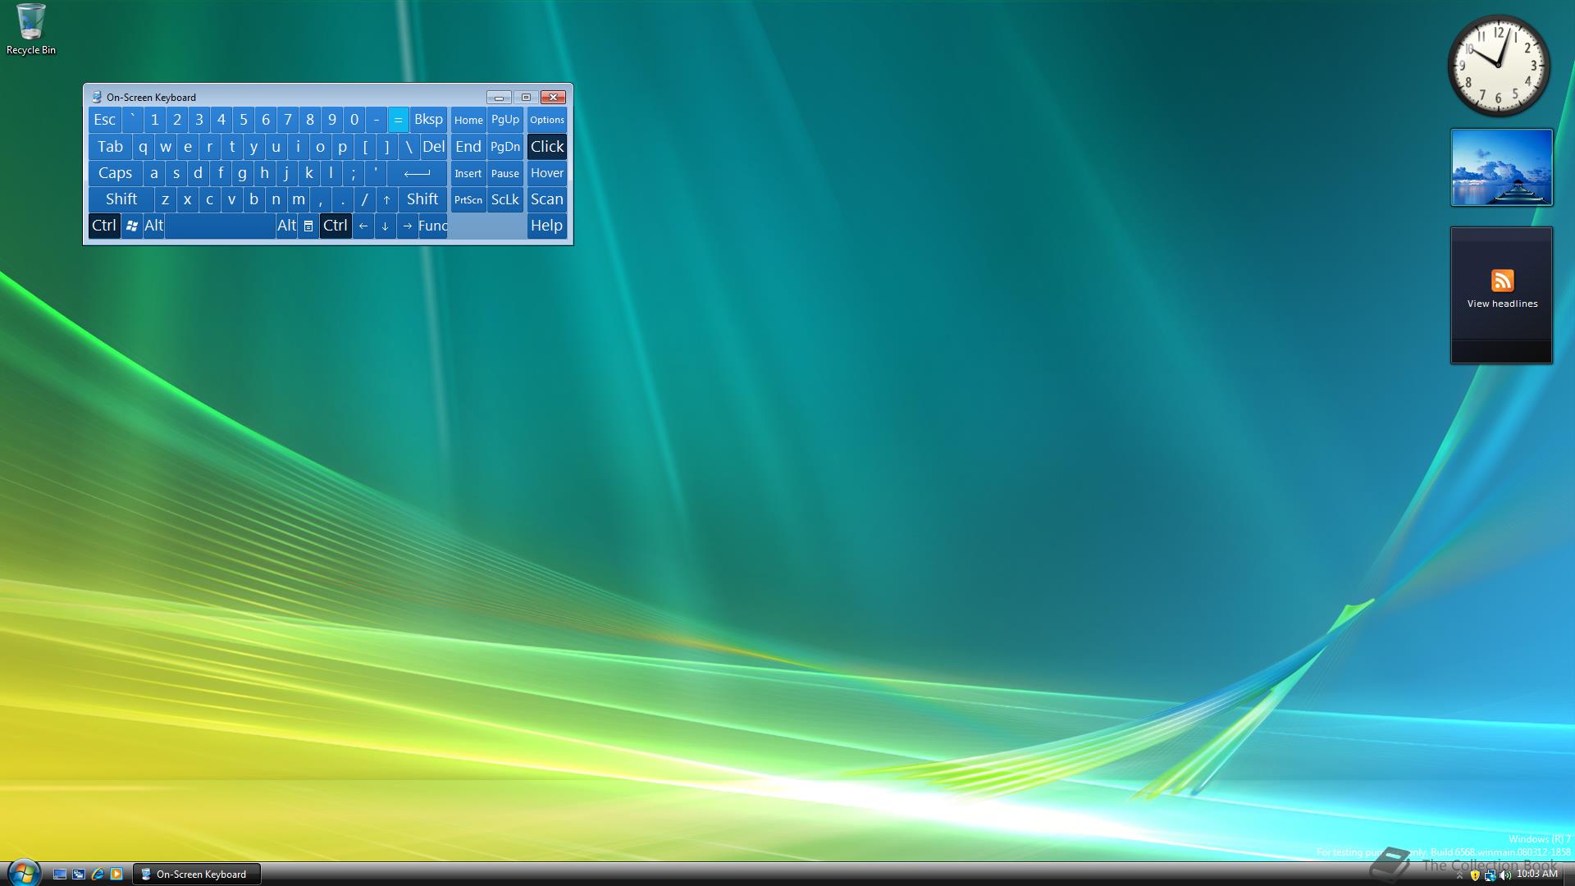The image size is (1575, 886).
Task: Tap the backtick key beside Esc
Action: tap(132, 120)
